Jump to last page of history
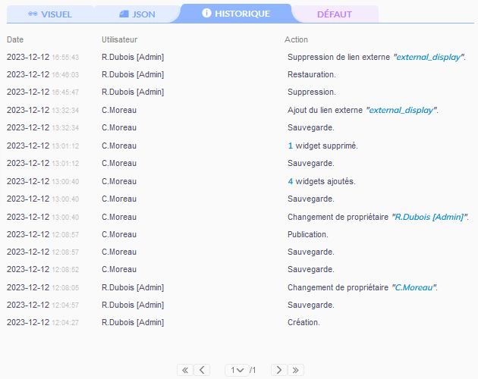478x379 pixels. point(296,370)
